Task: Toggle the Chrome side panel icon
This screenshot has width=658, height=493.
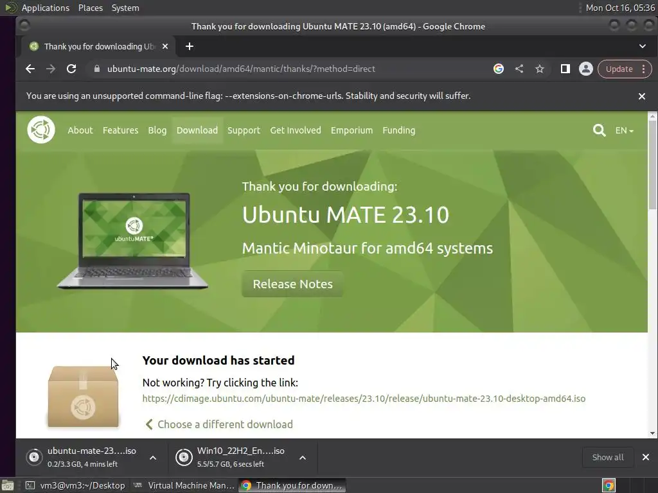Action: [x=565, y=69]
